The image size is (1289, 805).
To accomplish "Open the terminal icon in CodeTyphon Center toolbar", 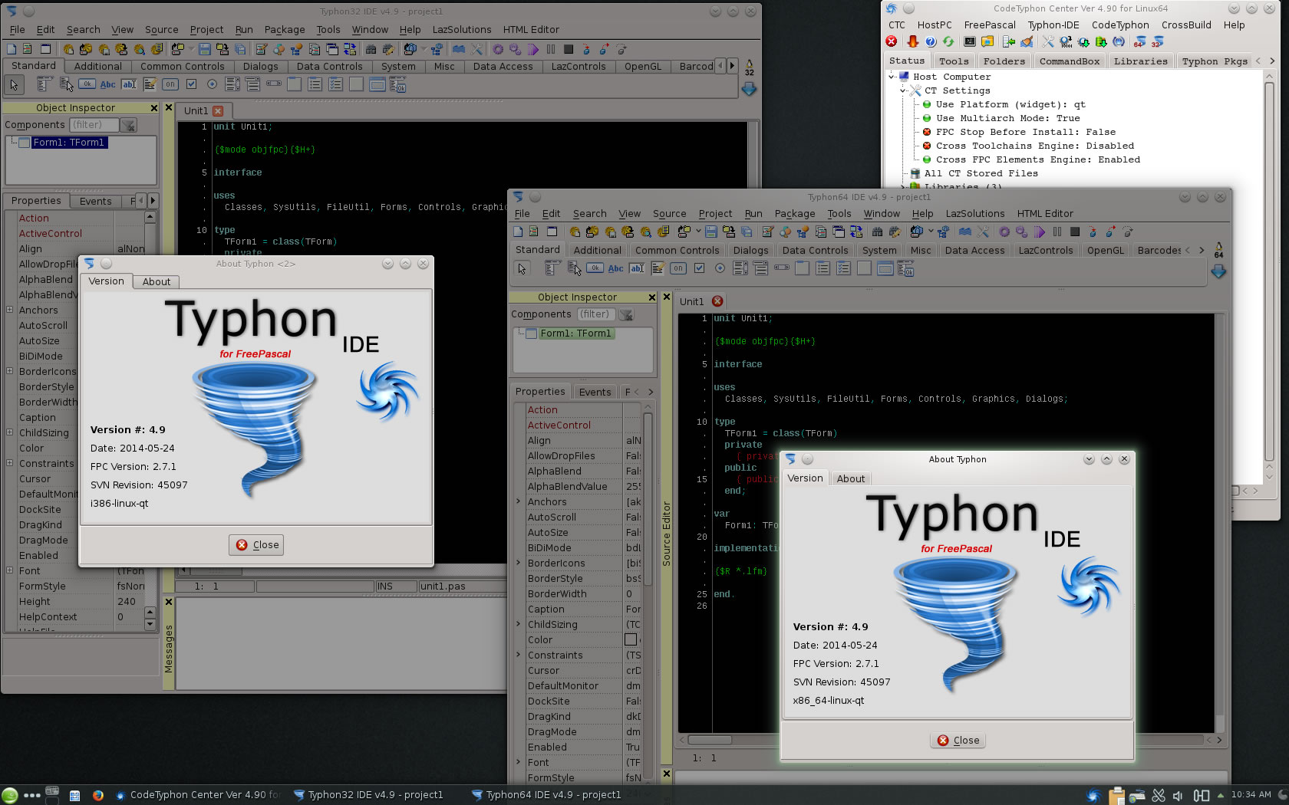I will pos(970,41).
